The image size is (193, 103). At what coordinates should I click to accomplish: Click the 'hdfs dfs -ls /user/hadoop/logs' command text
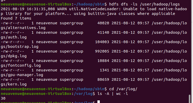click(144, 4)
